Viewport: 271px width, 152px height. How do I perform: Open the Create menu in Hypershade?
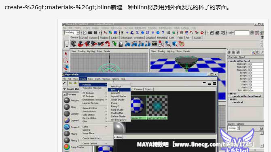tap(83, 79)
